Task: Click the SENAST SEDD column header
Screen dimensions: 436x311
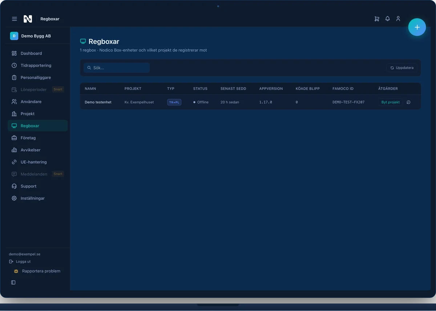Action: (x=233, y=88)
